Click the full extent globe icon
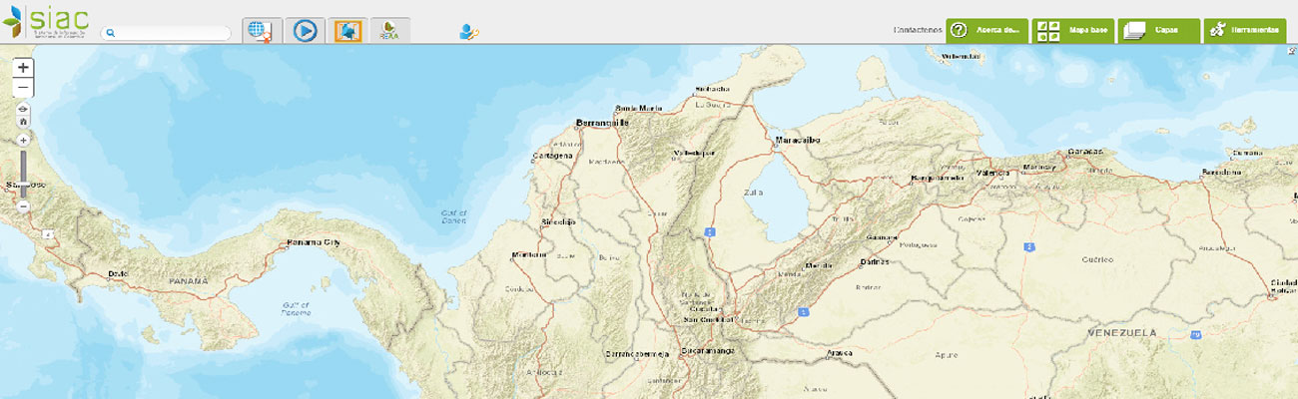1298x399 pixels. (x=23, y=108)
